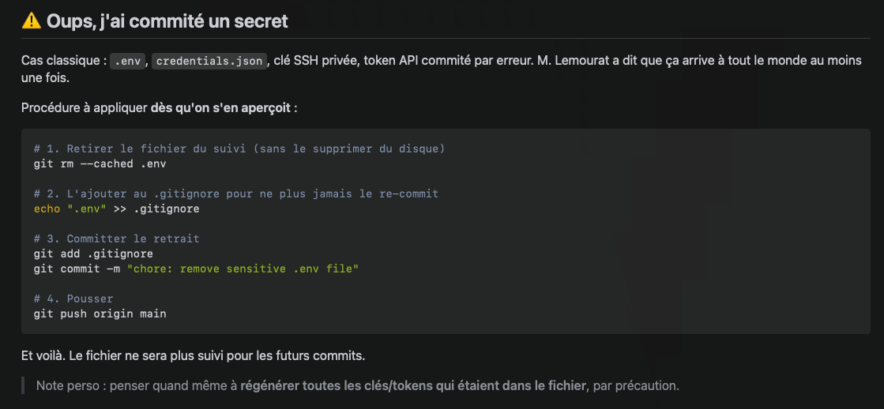Image resolution: width=884 pixels, height=409 pixels.
Task: Click the command "git push origin main"
Action: pos(100,313)
